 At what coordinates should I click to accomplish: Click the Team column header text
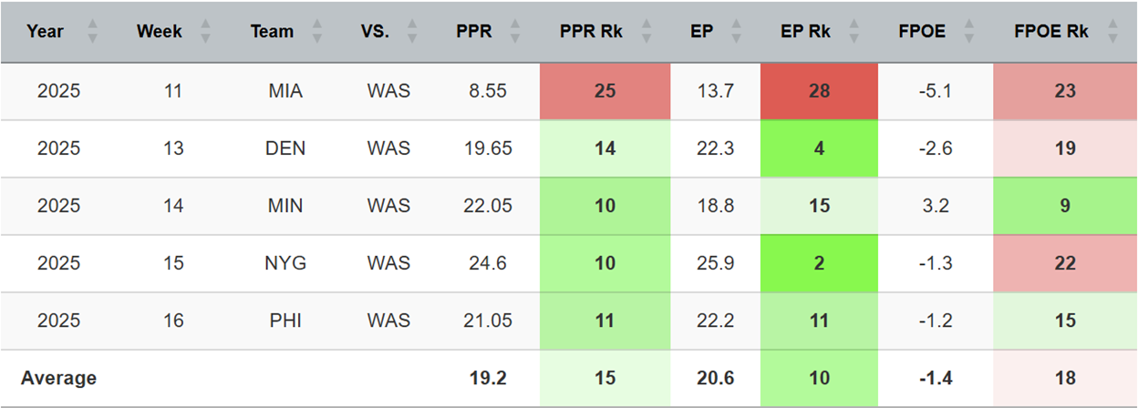click(x=272, y=32)
